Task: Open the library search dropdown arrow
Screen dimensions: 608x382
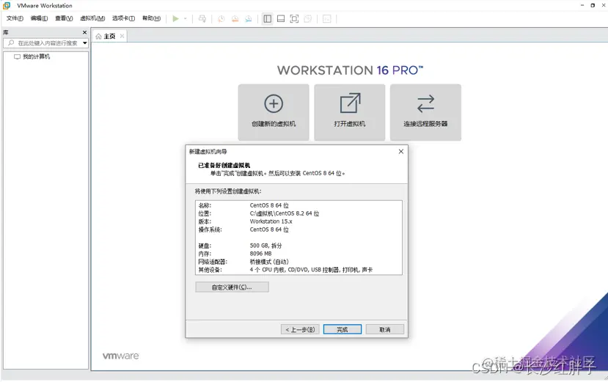Action: [85, 43]
